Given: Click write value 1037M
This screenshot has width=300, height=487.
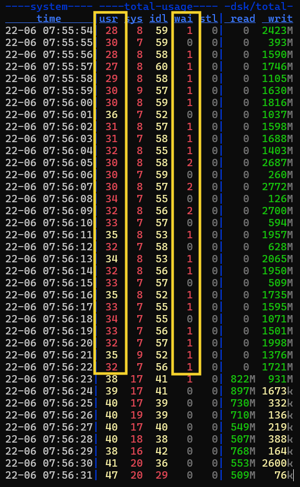Looking at the screenshot, I should [278, 114].
